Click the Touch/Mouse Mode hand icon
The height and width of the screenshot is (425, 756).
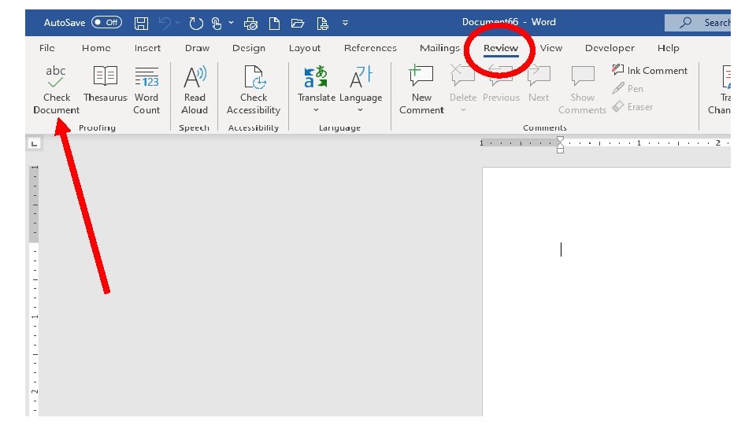click(x=217, y=23)
